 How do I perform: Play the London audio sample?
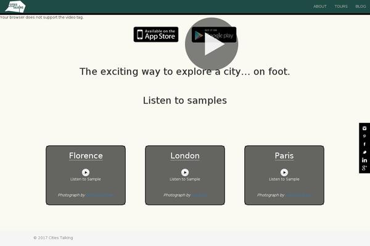[185, 172]
